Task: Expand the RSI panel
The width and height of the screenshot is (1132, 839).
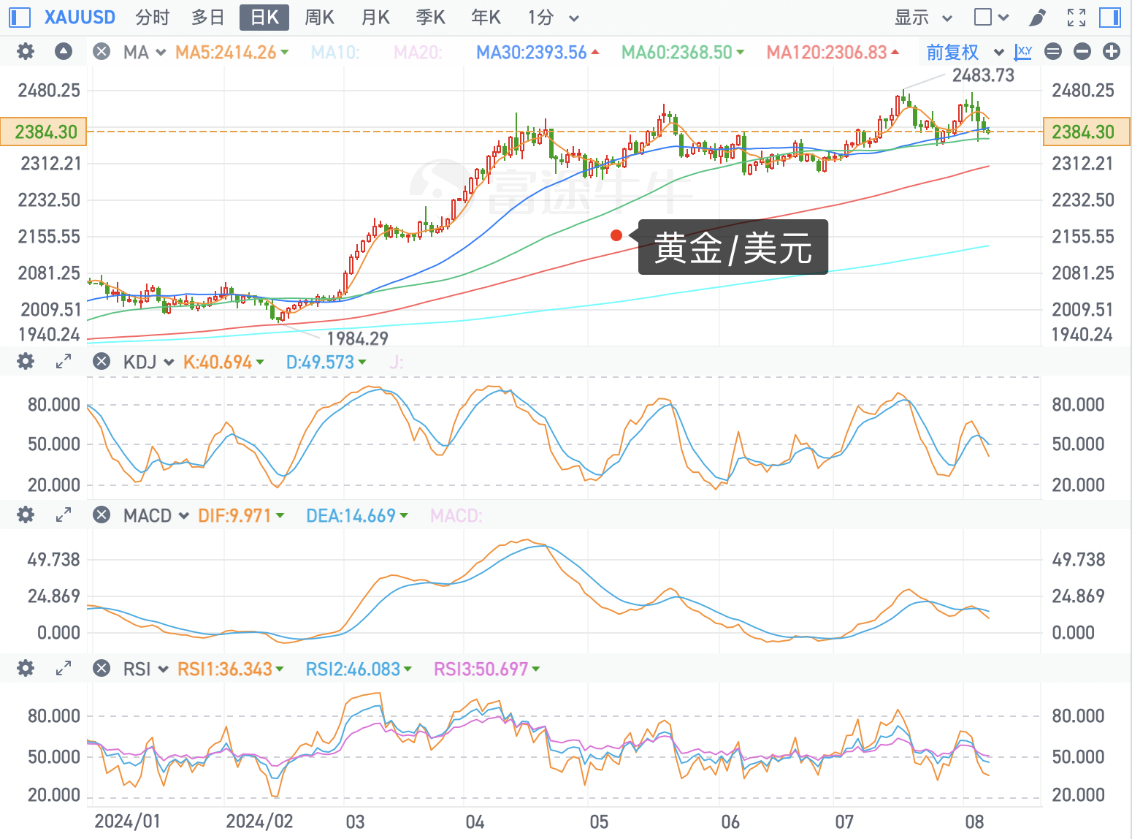Action: click(x=64, y=668)
